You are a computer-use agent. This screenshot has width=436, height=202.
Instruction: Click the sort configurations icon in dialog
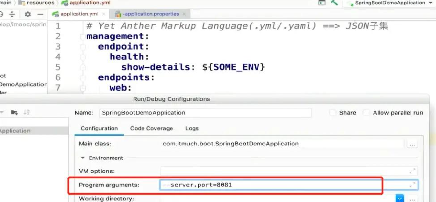click(27, 112)
